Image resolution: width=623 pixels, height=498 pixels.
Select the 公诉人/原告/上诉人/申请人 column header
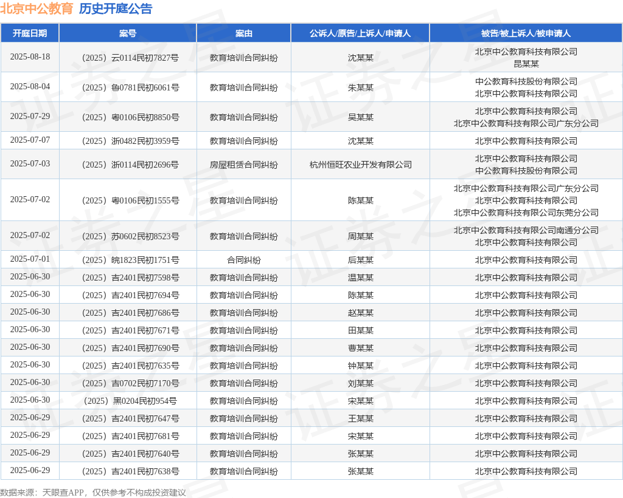(360, 33)
